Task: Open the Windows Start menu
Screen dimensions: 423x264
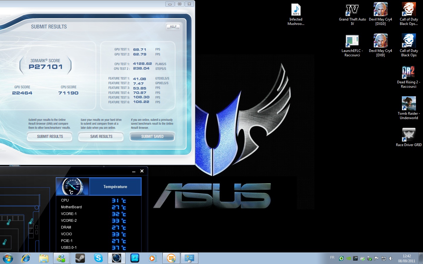Action: pyautogui.click(x=8, y=258)
